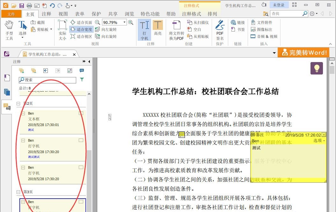Open 选项 dropdown in sticky note popup
Image resolution: width=336 pixels, height=212 pixels.
318,140
